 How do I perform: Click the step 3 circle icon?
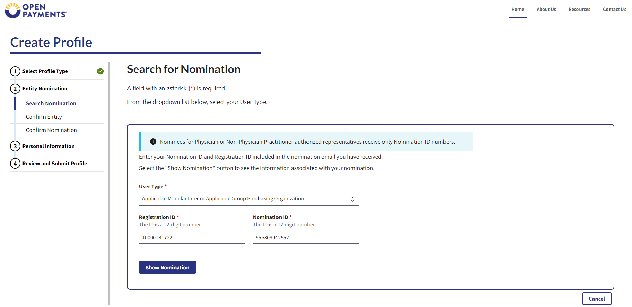tap(15, 146)
